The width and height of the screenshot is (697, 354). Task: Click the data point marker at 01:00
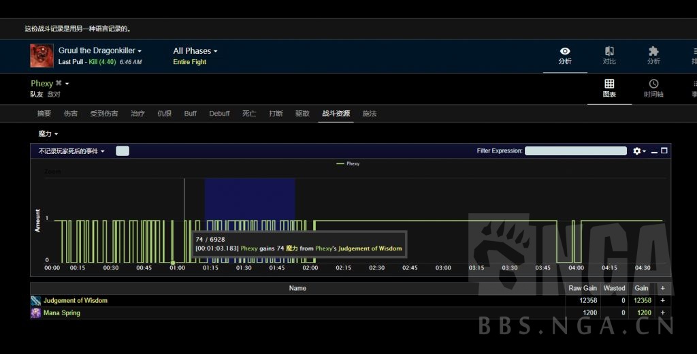point(173,262)
